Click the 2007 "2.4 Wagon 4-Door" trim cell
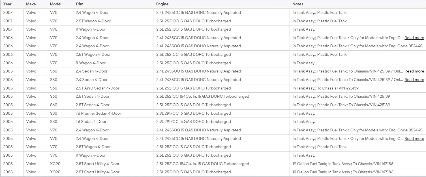 113,13
